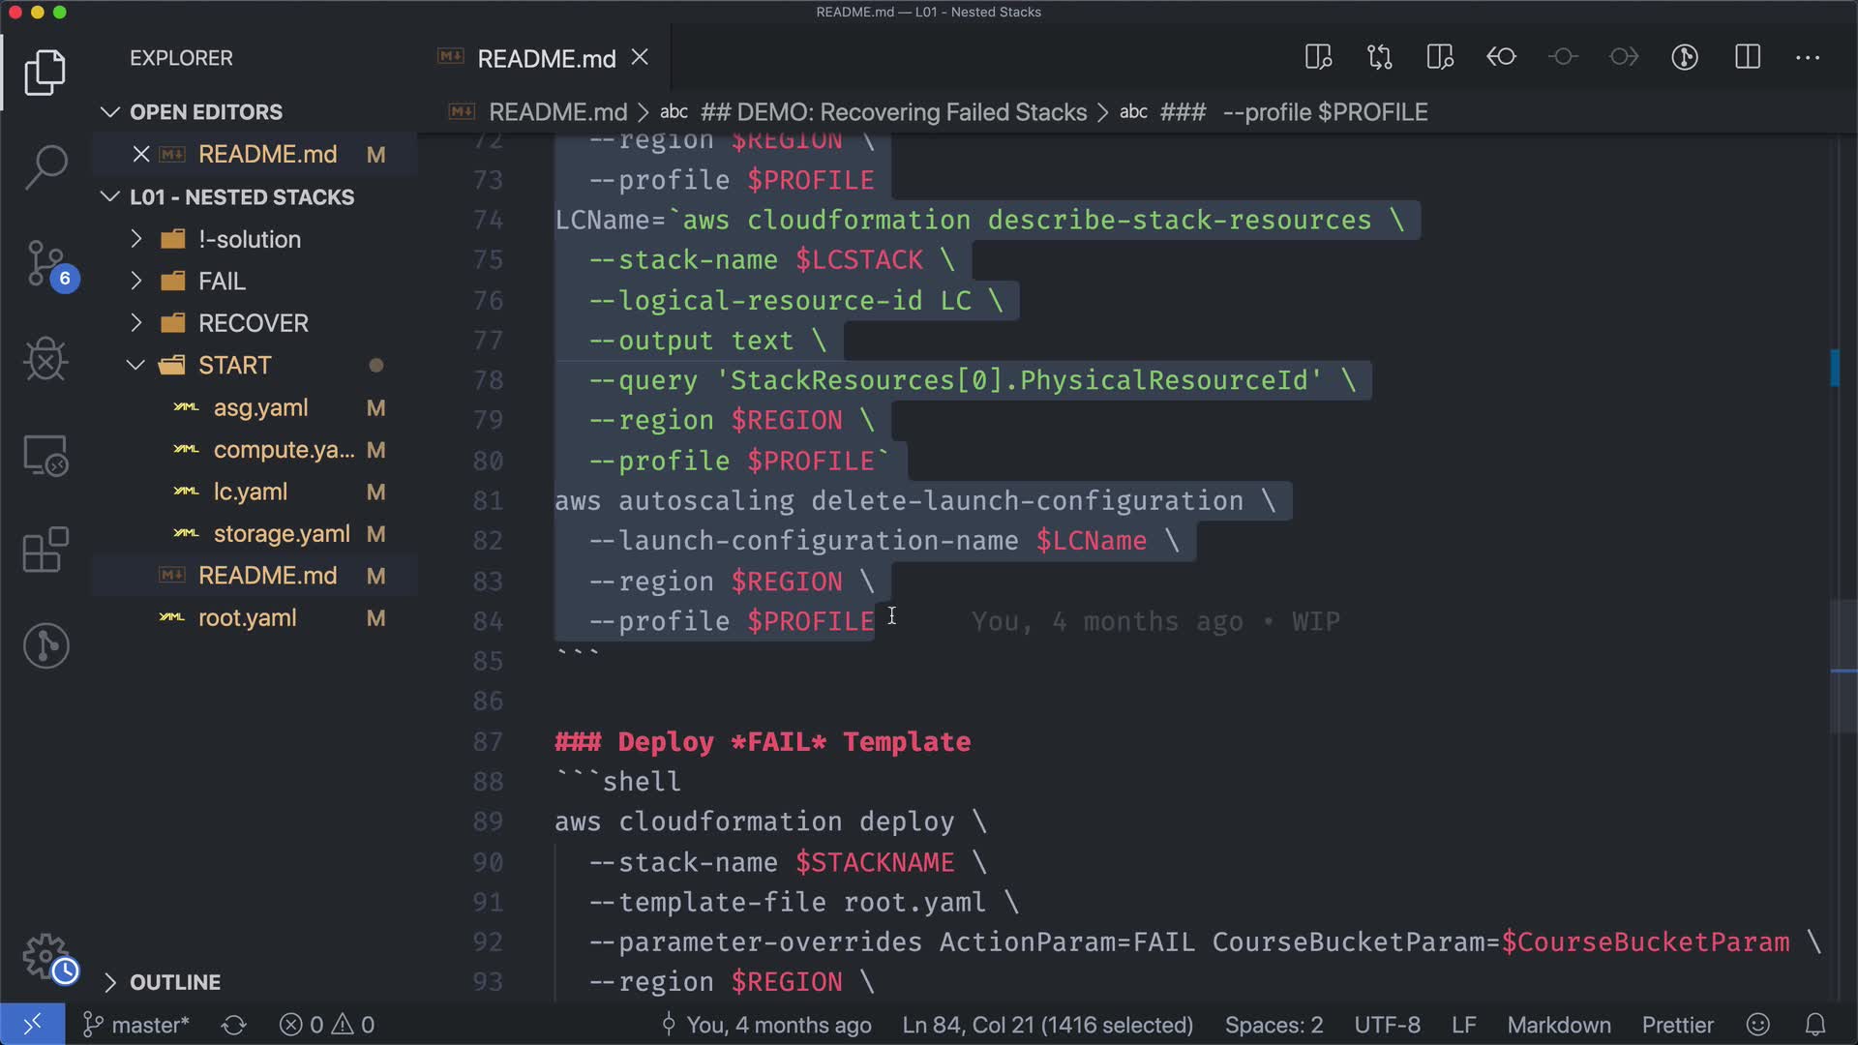Open notifications bell in status bar
This screenshot has height=1045, width=1858.
1815,1025
